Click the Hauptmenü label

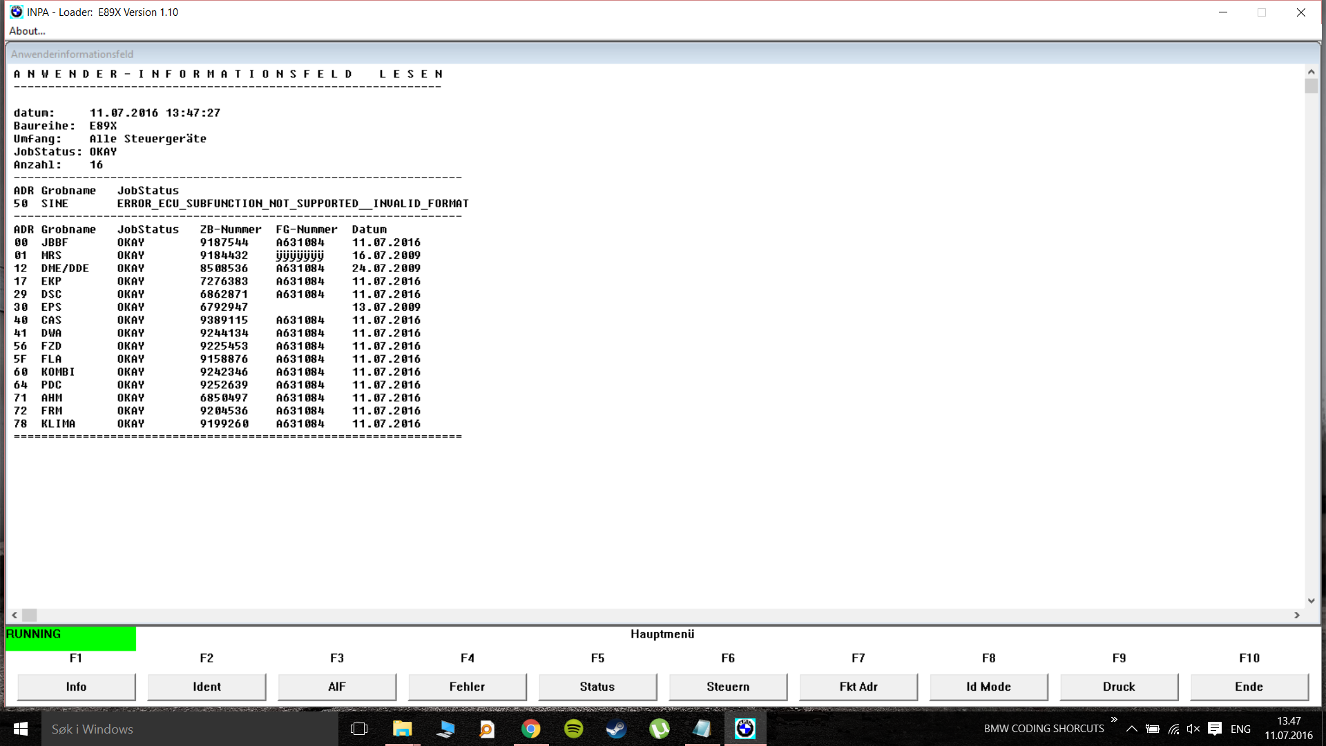(x=662, y=634)
